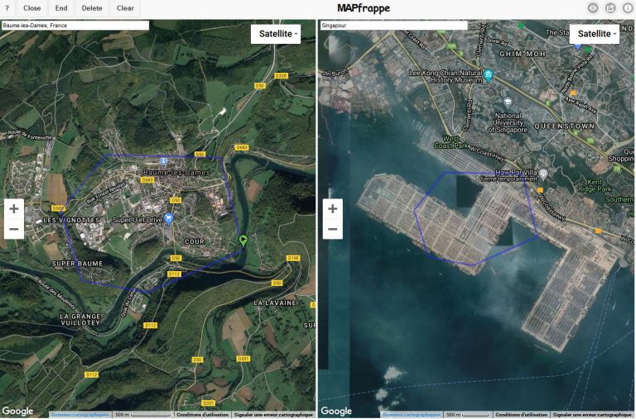Click the Rue Ernest Nicolas street label
Screen dimensions: 636x419
tap(106, 193)
